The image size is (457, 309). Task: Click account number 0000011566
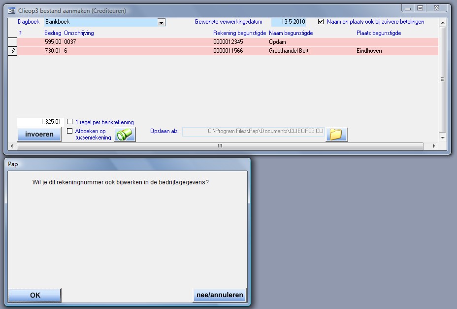coord(228,51)
